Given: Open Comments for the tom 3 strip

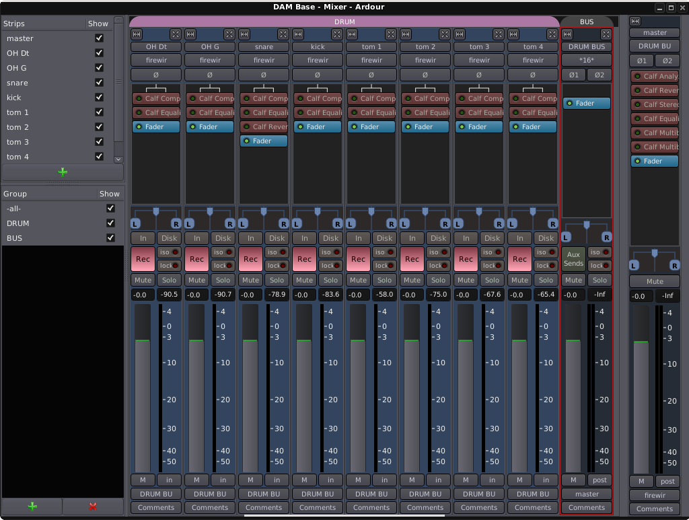Looking at the screenshot, I should click(479, 508).
